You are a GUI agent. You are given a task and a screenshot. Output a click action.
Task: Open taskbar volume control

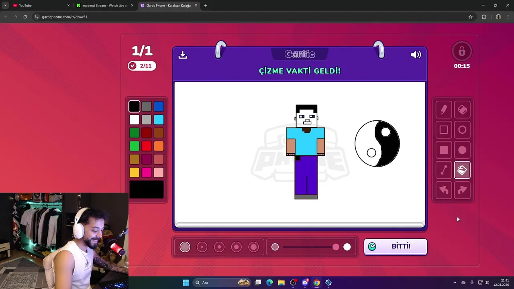tap(487, 283)
